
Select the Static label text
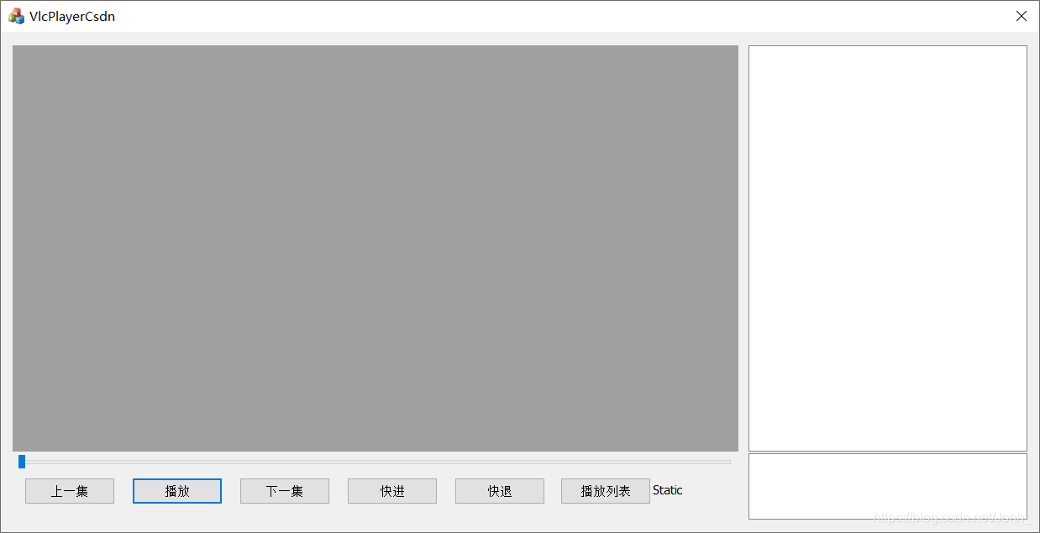pyautogui.click(x=668, y=490)
